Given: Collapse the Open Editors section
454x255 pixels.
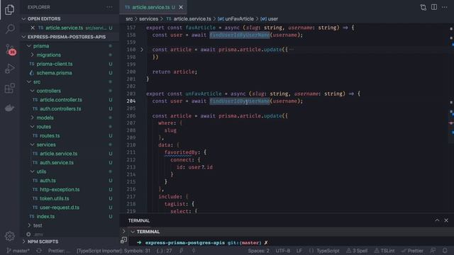Looking at the screenshot, I should 23,19.
